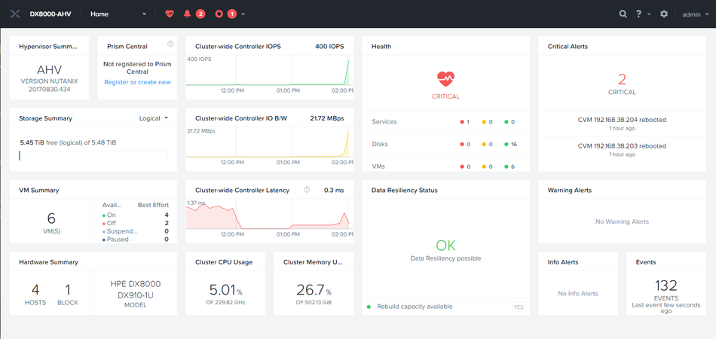Click the Nutanix X logo icon
Viewport: 716px width, 339px height.
coord(14,14)
